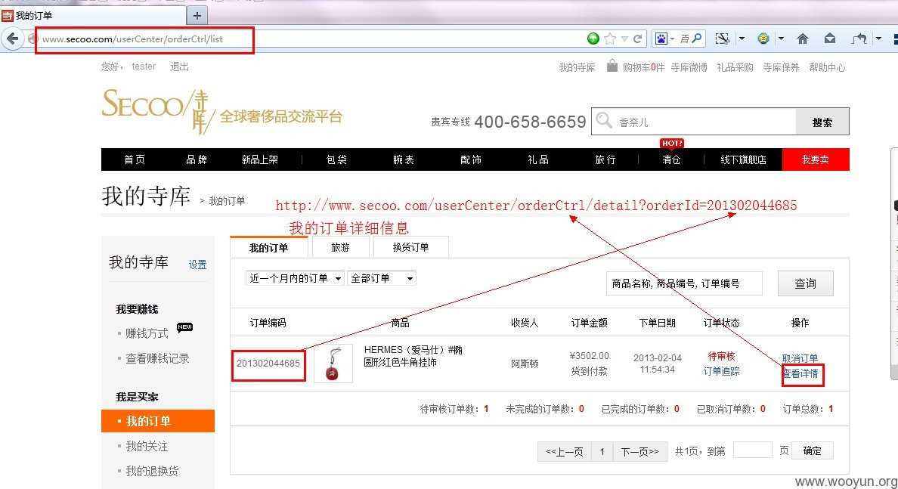The width and height of the screenshot is (898, 489).
Task: Switch to the 旅游 orders tab
Action: pyautogui.click(x=340, y=247)
